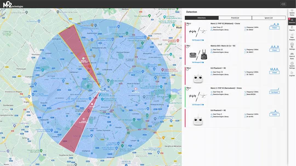Image resolution: width=296 pixels, height=166 pixels.
Task: Open Users & Roles in the sidebar
Action: [292, 56]
